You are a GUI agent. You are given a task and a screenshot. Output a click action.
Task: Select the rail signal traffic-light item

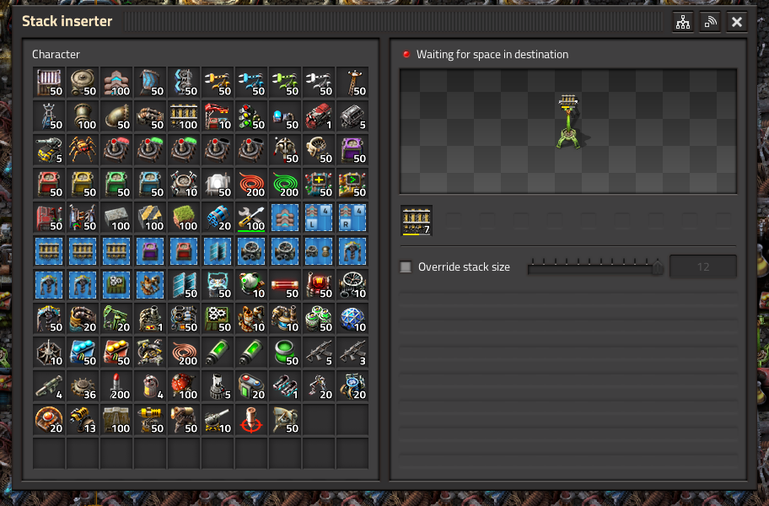(251, 116)
